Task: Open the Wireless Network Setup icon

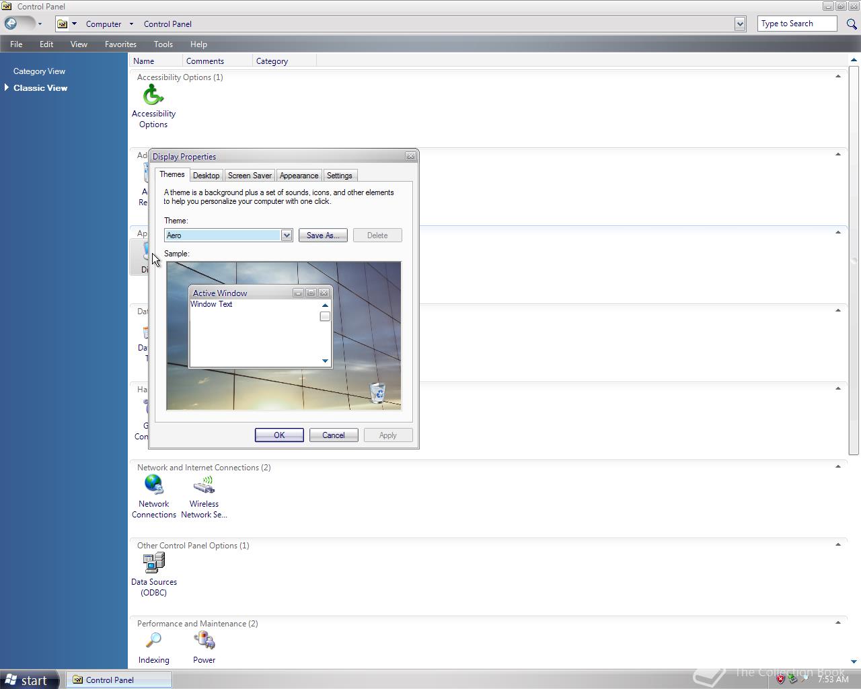Action: pos(204,497)
